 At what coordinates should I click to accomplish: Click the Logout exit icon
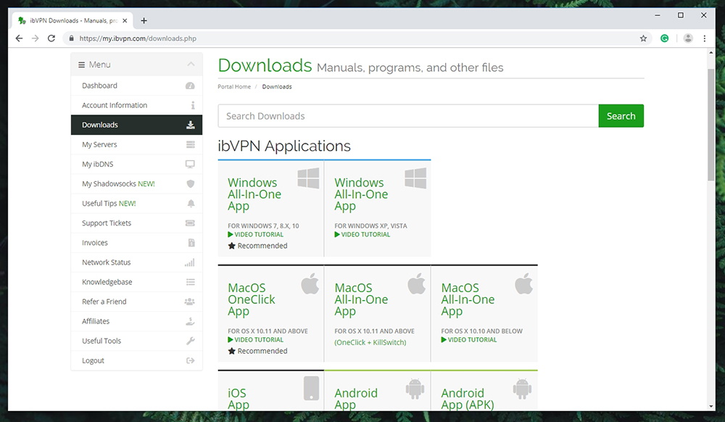(190, 360)
